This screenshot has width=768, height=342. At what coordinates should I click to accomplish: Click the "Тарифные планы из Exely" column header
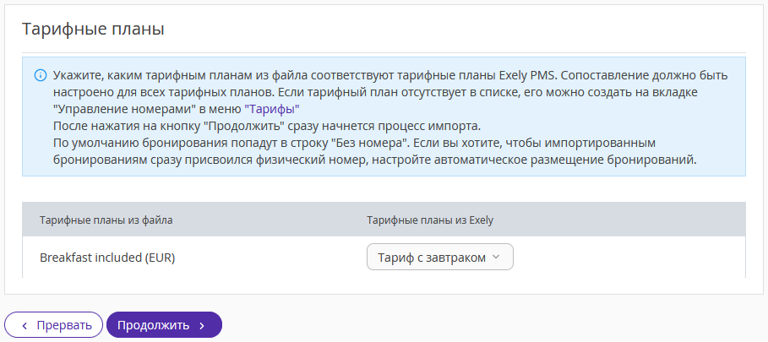coord(430,220)
